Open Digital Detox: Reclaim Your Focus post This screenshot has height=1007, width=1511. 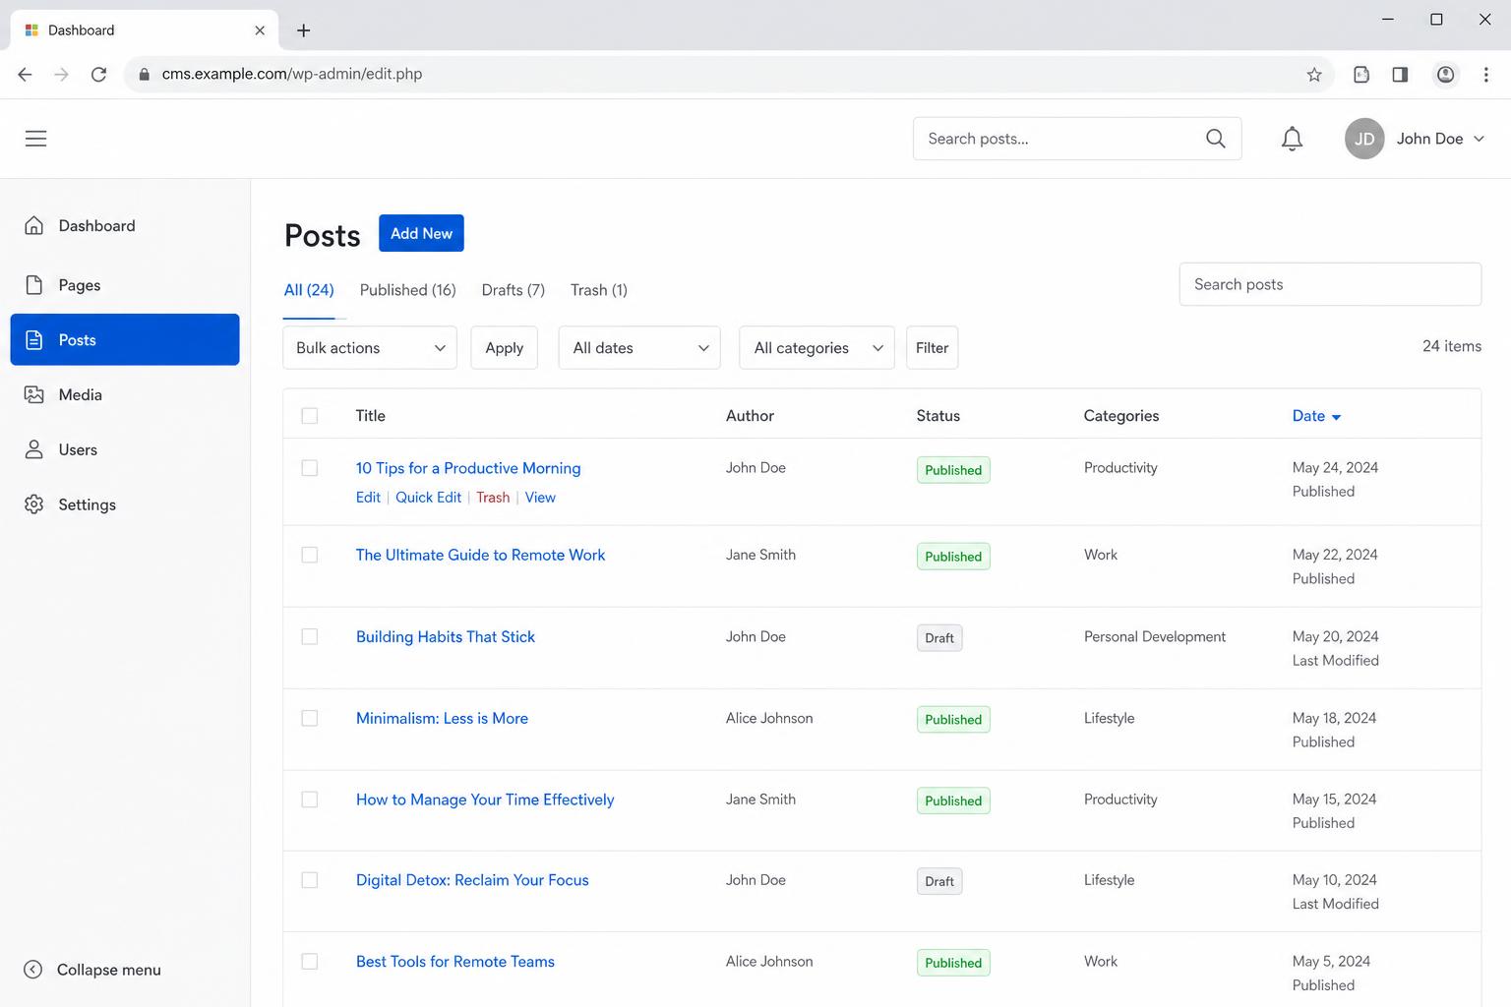(x=472, y=880)
